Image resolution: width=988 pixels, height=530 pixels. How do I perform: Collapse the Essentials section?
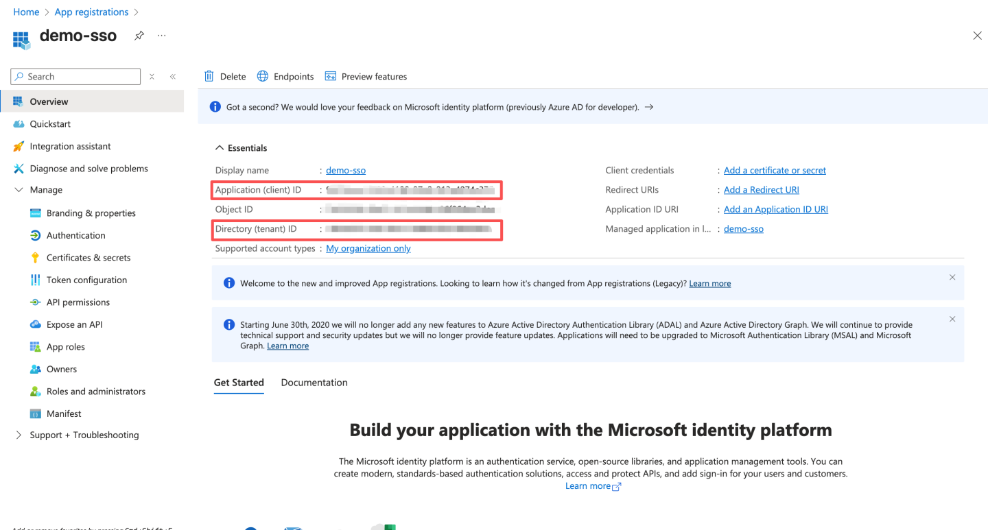click(220, 148)
